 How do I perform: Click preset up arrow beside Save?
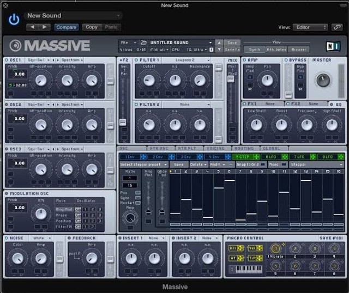click(219, 42)
